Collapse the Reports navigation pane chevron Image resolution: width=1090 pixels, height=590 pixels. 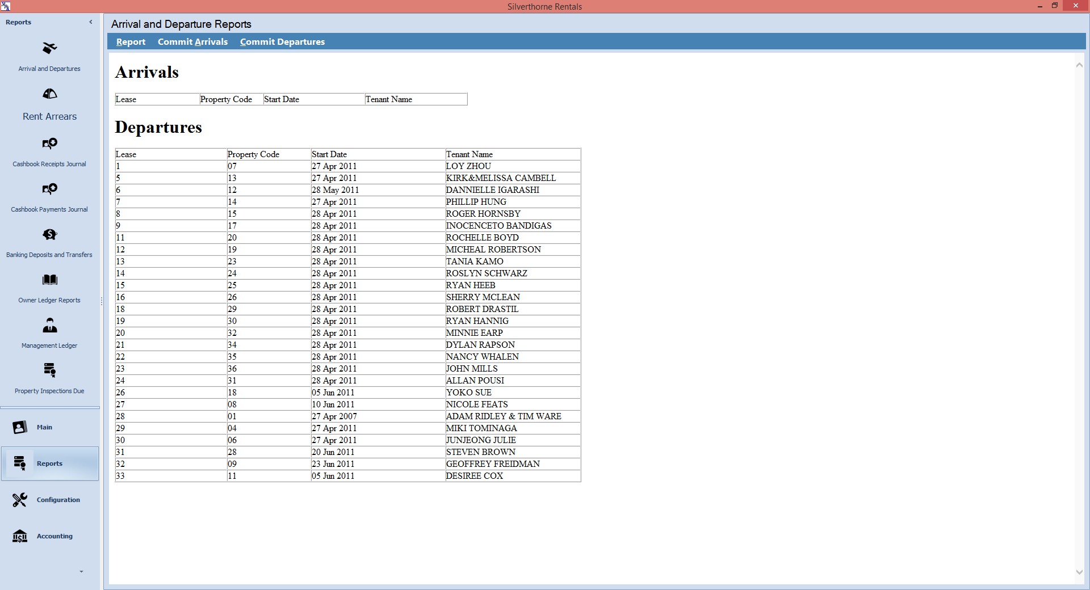point(91,22)
